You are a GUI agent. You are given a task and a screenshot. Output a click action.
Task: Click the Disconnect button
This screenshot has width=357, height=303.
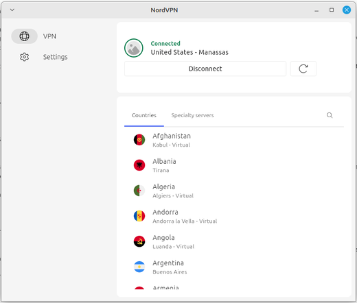click(x=205, y=69)
